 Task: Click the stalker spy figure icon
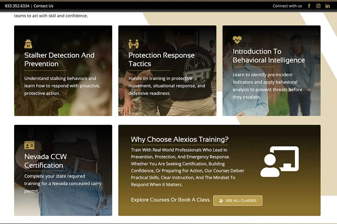pos(28,44)
